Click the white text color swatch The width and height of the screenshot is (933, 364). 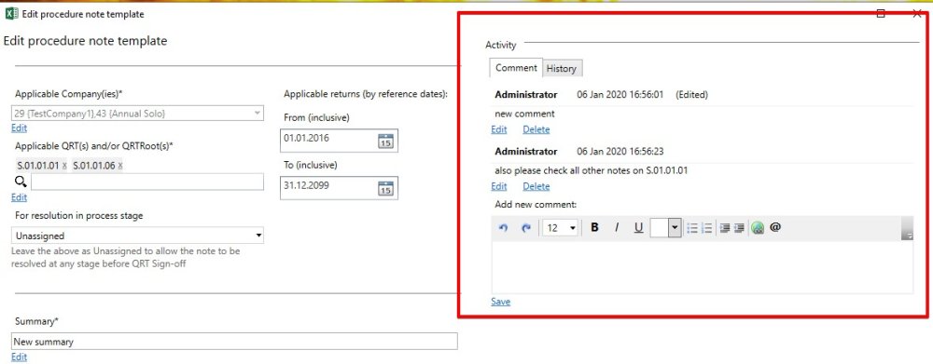[x=660, y=227]
